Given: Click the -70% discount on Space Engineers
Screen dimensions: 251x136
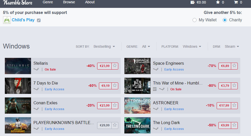Looking at the screenshot, I should (x=212, y=66).
